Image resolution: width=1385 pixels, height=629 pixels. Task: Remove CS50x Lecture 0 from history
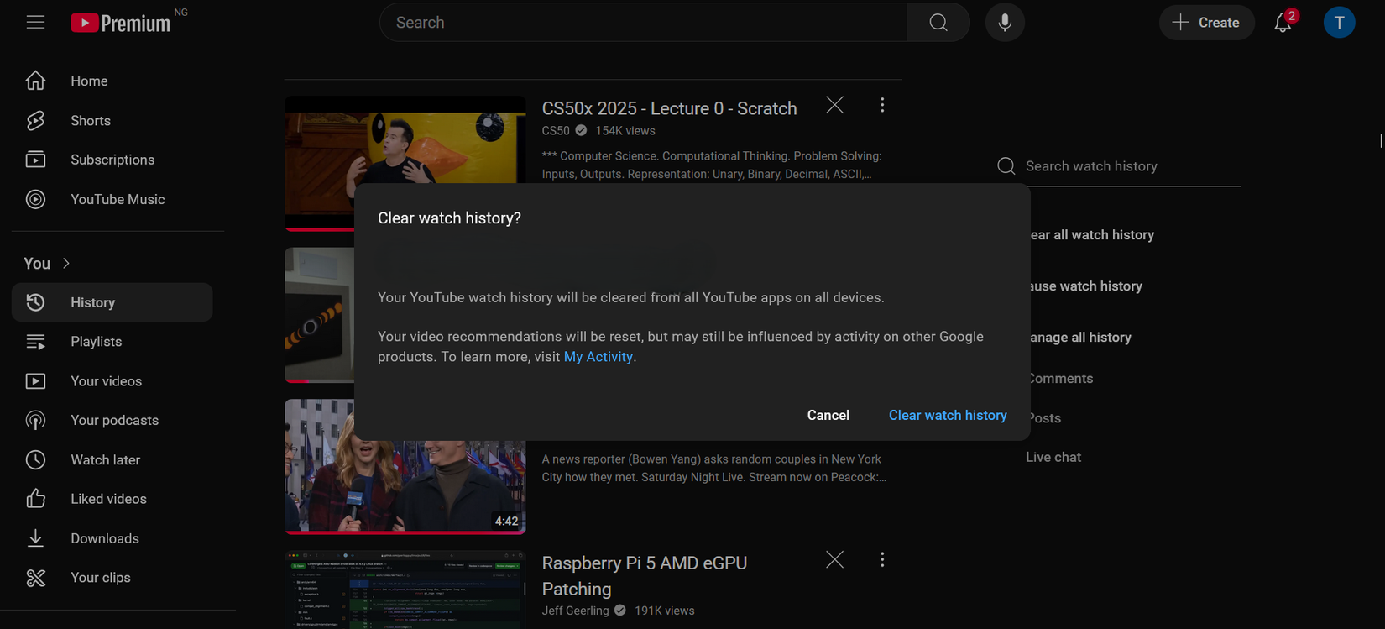pos(834,105)
